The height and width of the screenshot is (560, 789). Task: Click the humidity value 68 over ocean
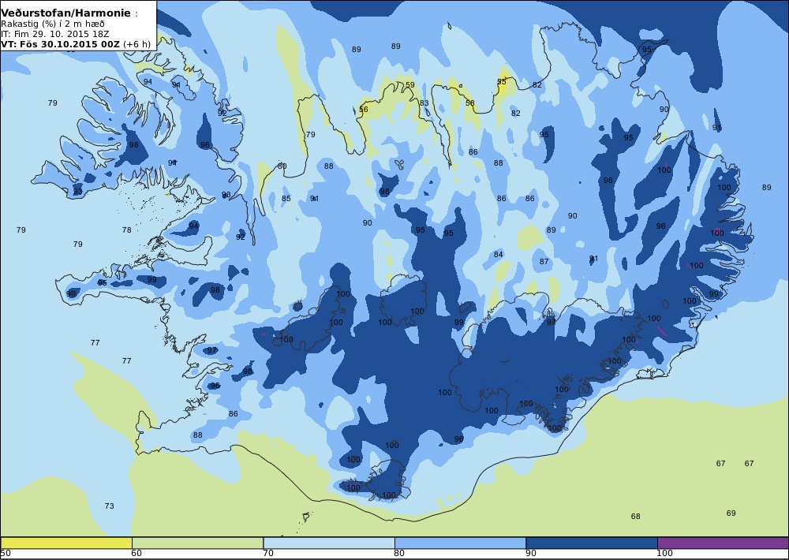635,517
